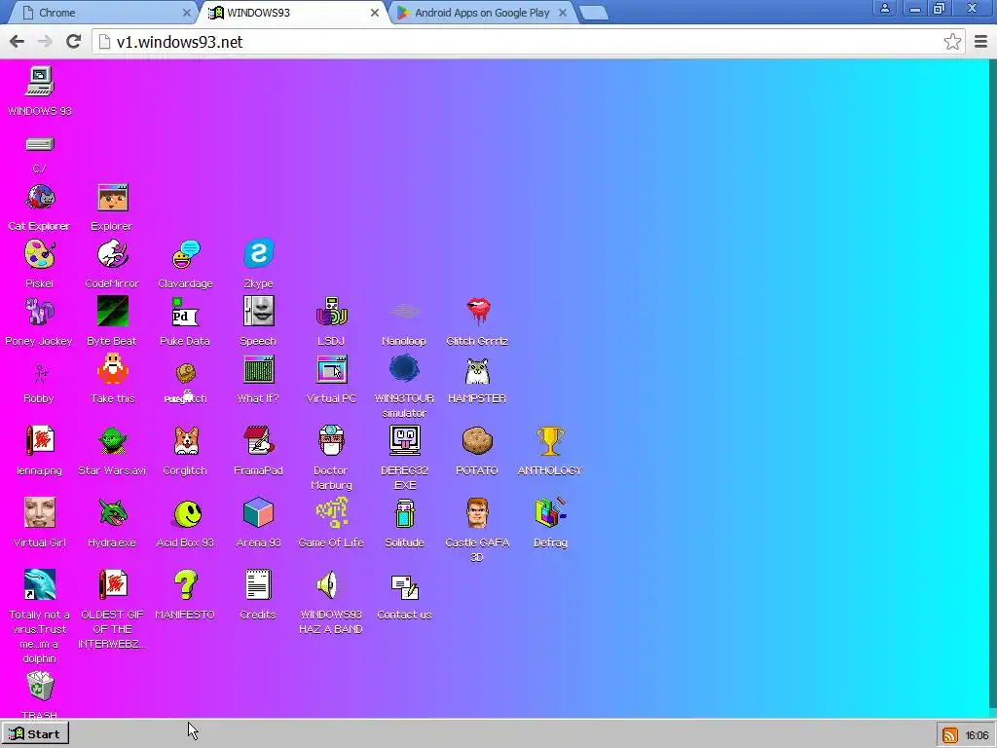This screenshot has height=748, width=997.
Task: Click the Chrome user profile button
Action: pos(885,8)
